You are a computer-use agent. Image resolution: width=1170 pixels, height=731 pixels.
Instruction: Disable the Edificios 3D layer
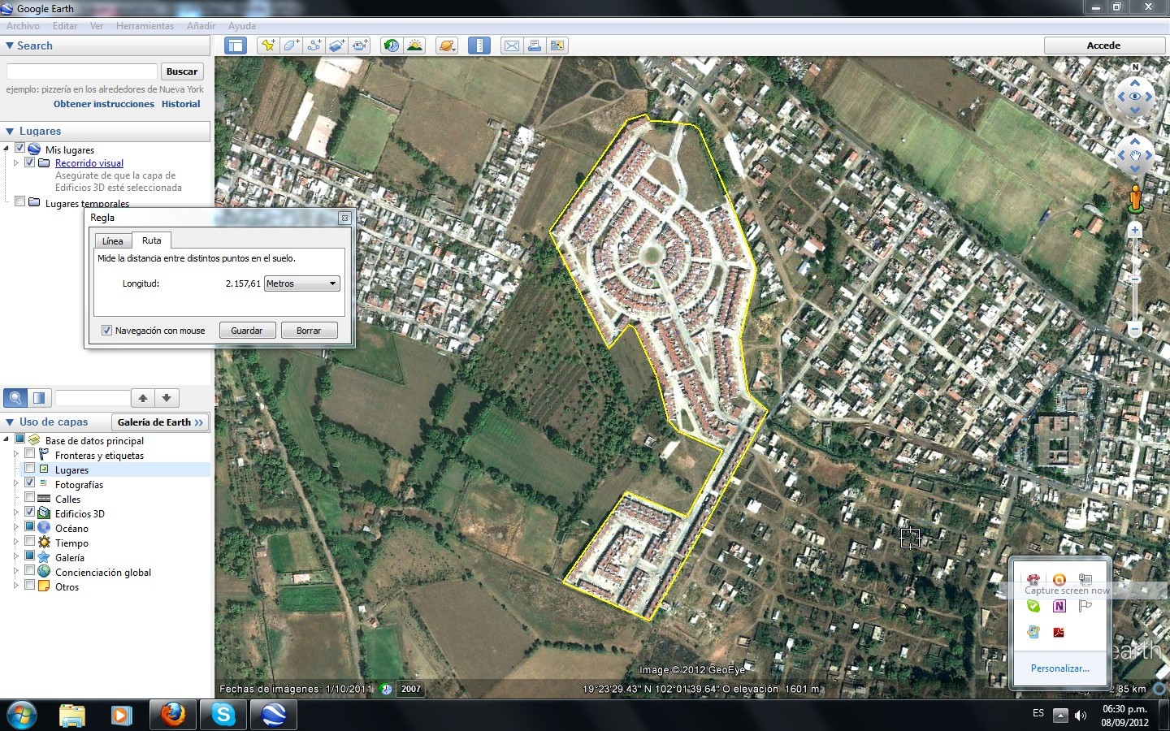point(29,513)
